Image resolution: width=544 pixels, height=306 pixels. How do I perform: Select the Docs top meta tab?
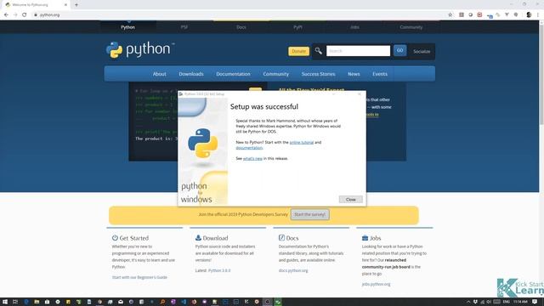[241, 27]
